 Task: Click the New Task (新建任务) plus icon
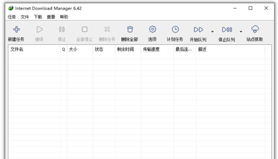click(x=16, y=29)
